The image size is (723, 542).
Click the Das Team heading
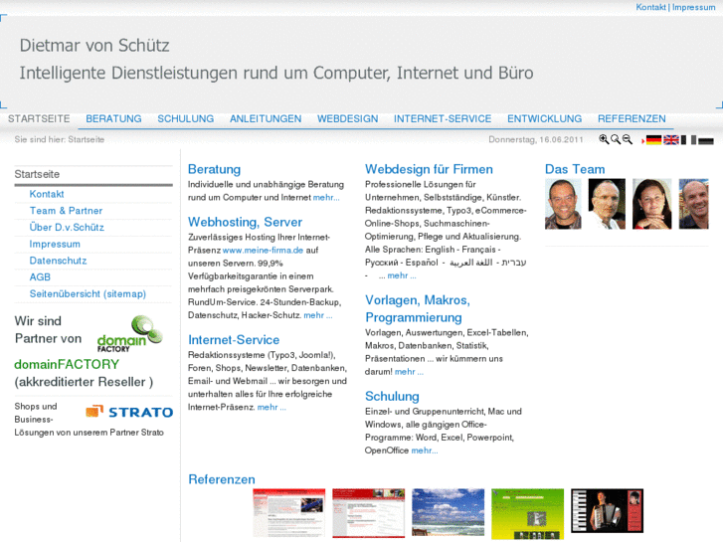click(x=575, y=169)
